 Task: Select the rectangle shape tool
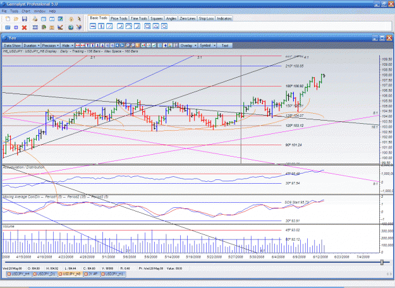(x=148, y=26)
